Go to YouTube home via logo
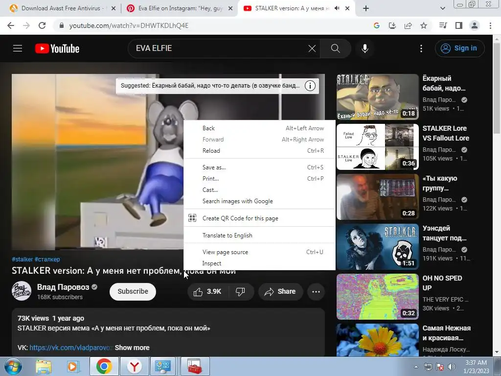This screenshot has height=376, width=501. click(57, 48)
